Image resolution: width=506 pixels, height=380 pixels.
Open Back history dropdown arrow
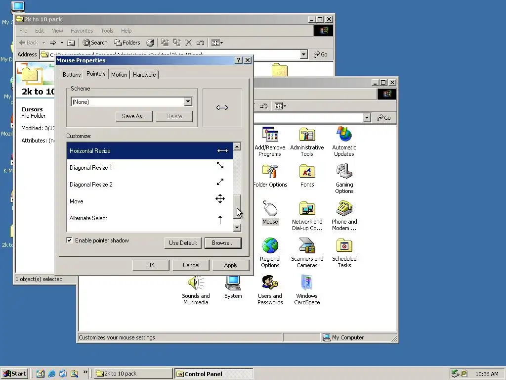click(43, 43)
